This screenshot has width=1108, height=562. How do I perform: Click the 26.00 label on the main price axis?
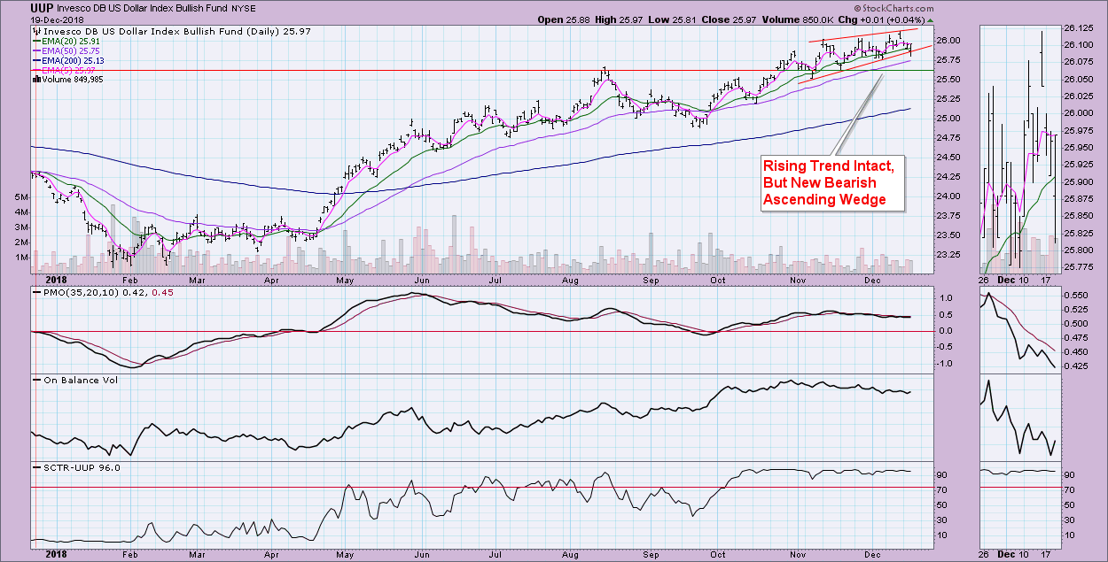(948, 41)
